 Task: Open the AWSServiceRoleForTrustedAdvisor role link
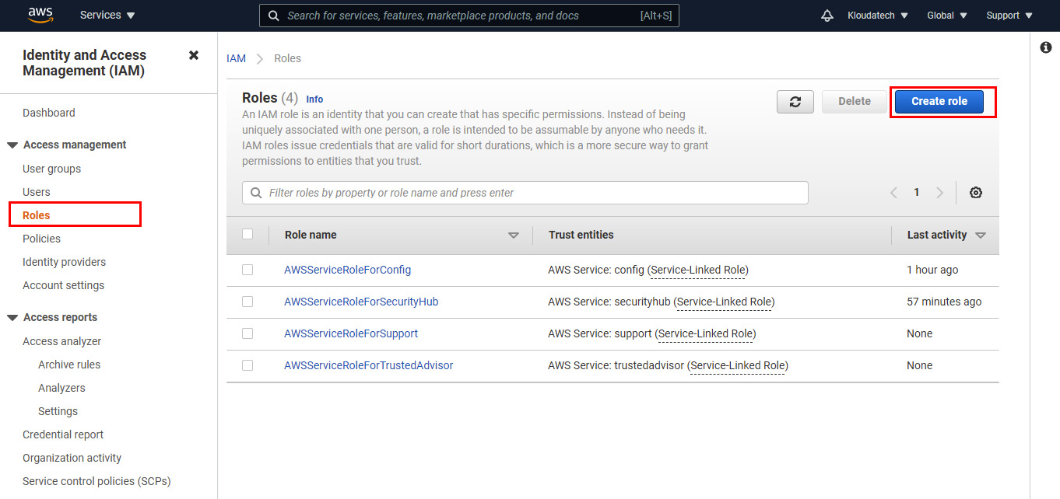(x=368, y=365)
